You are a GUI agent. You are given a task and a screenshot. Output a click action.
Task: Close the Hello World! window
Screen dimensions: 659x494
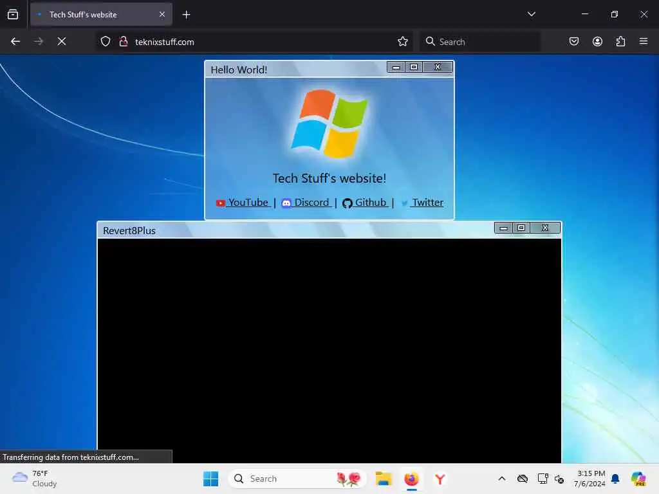point(438,67)
